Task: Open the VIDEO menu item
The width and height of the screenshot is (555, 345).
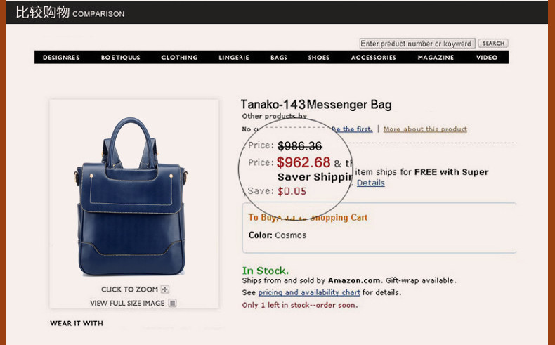Action: 487,58
